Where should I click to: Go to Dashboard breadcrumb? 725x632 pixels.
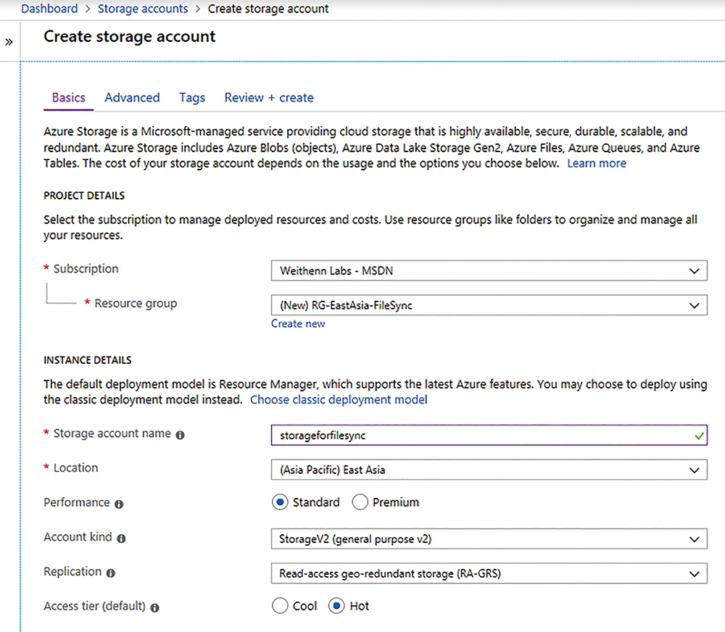click(x=49, y=8)
